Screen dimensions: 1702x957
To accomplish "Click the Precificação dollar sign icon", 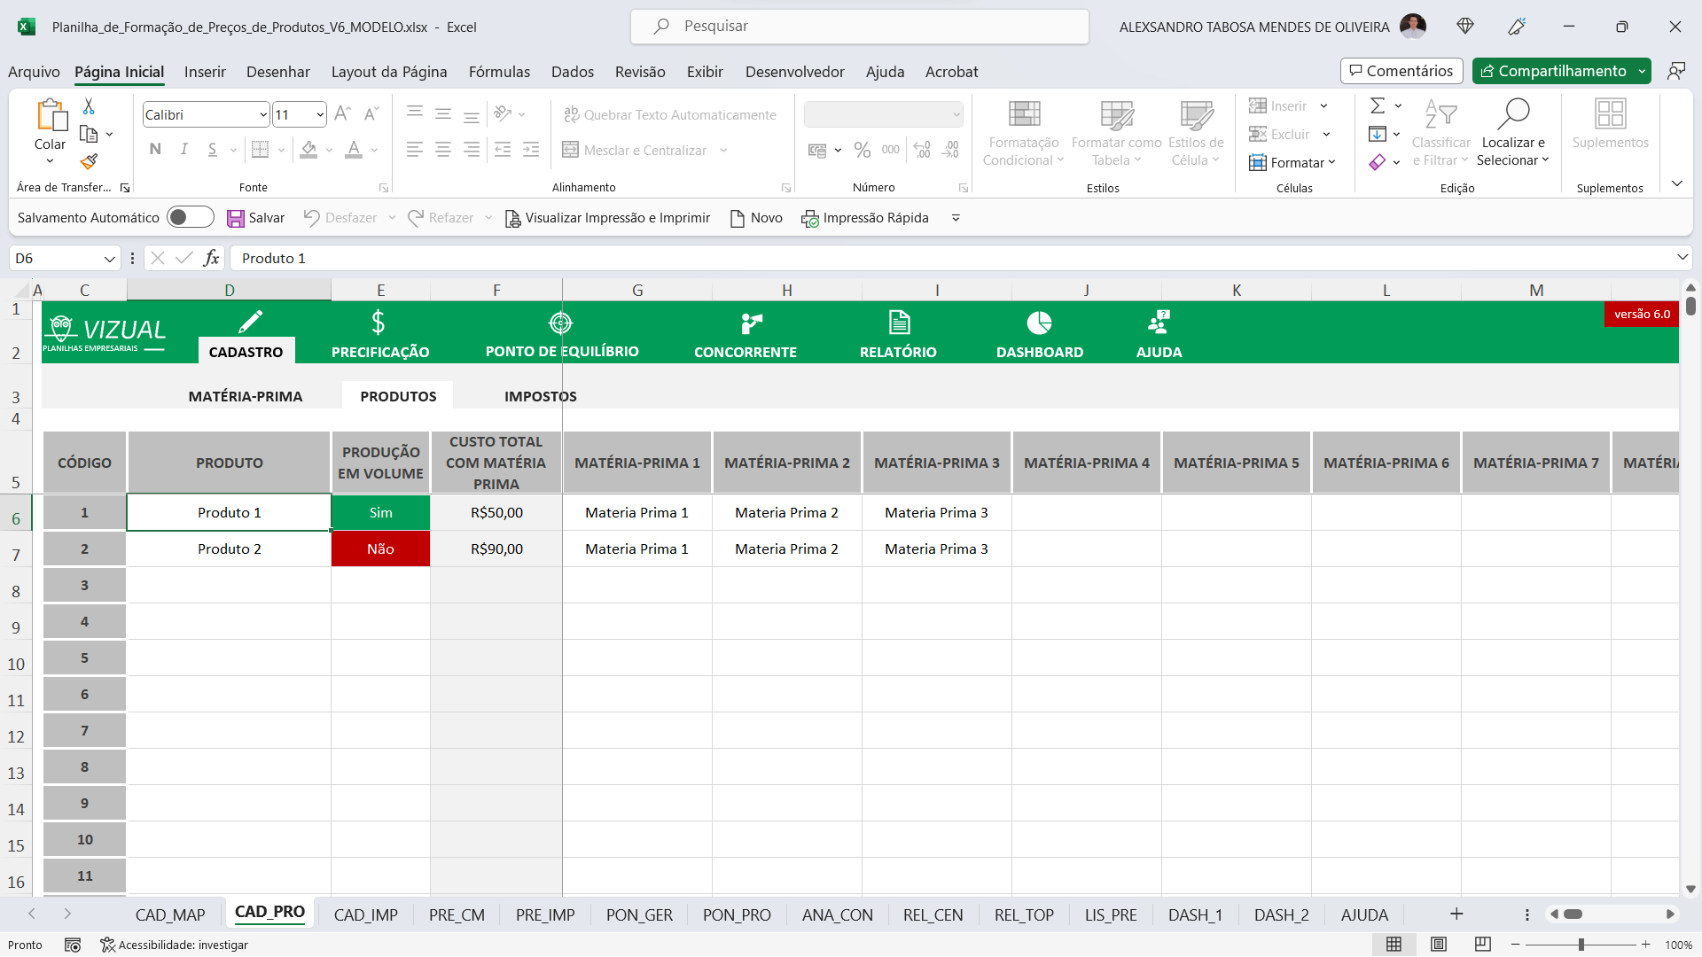I will (x=379, y=323).
